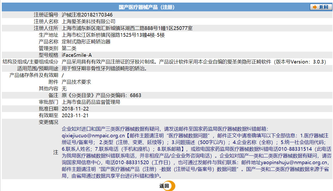The image size is (333, 191).
Task: Select approval department 上海市食品药品监督管理局
Action: [91, 102]
